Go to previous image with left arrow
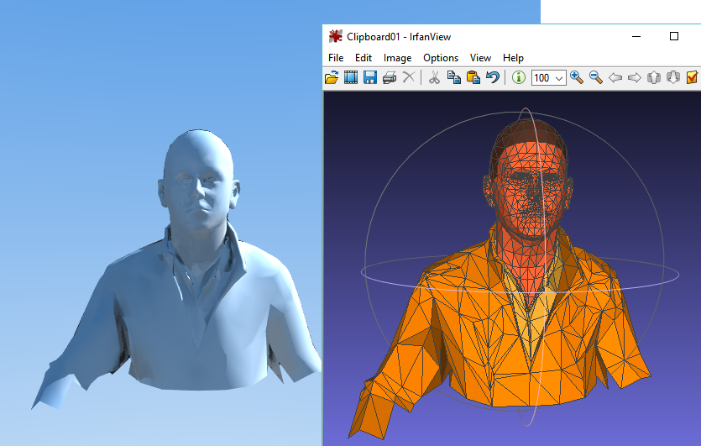The image size is (701, 446). [x=615, y=77]
